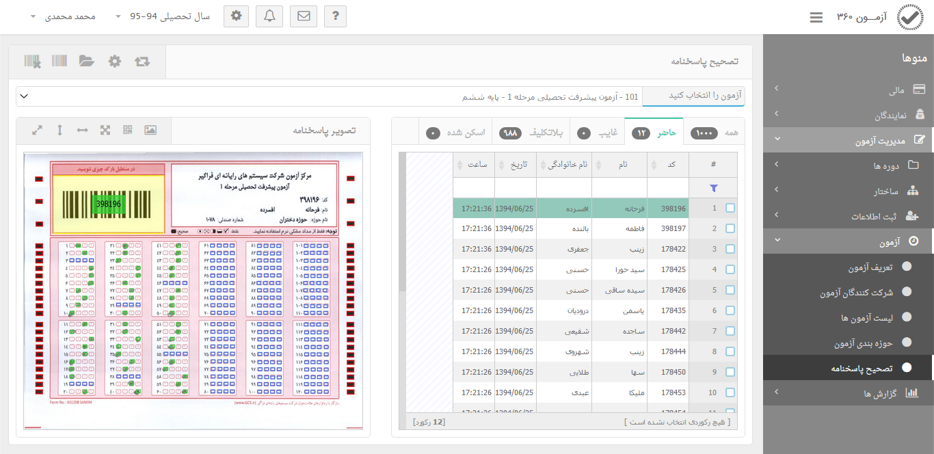Click the Azmoon 360 checkmark logo
This screenshot has width=934, height=454.
pyautogui.click(x=909, y=17)
